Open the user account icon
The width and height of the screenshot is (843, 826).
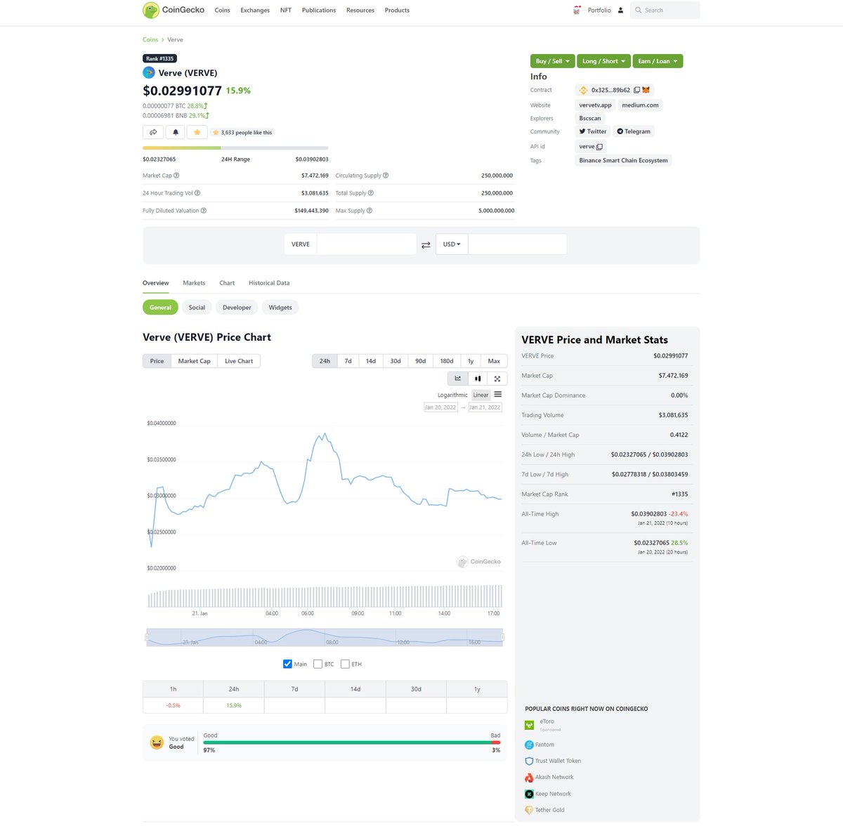pos(620,11)
